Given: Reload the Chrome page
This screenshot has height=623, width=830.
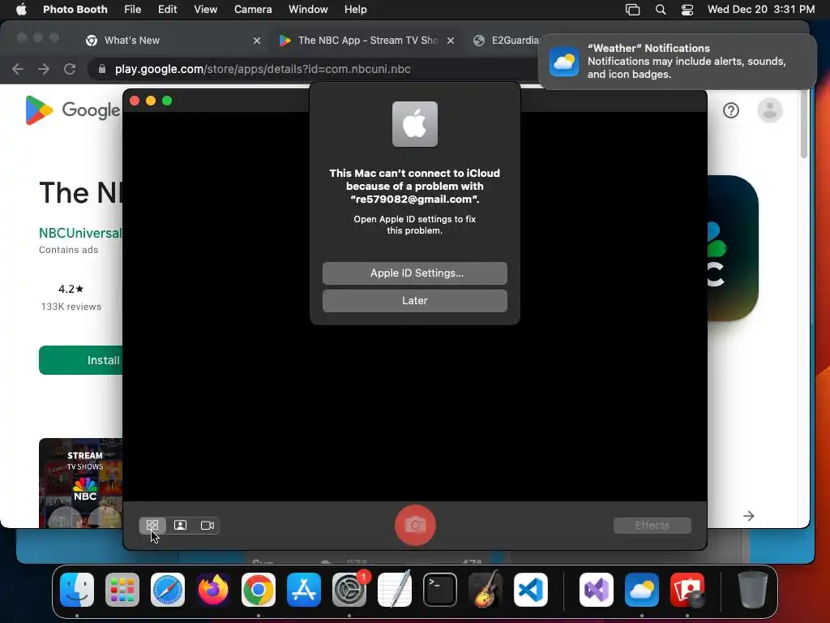Looking at the screenshot, I should point(70,69).
